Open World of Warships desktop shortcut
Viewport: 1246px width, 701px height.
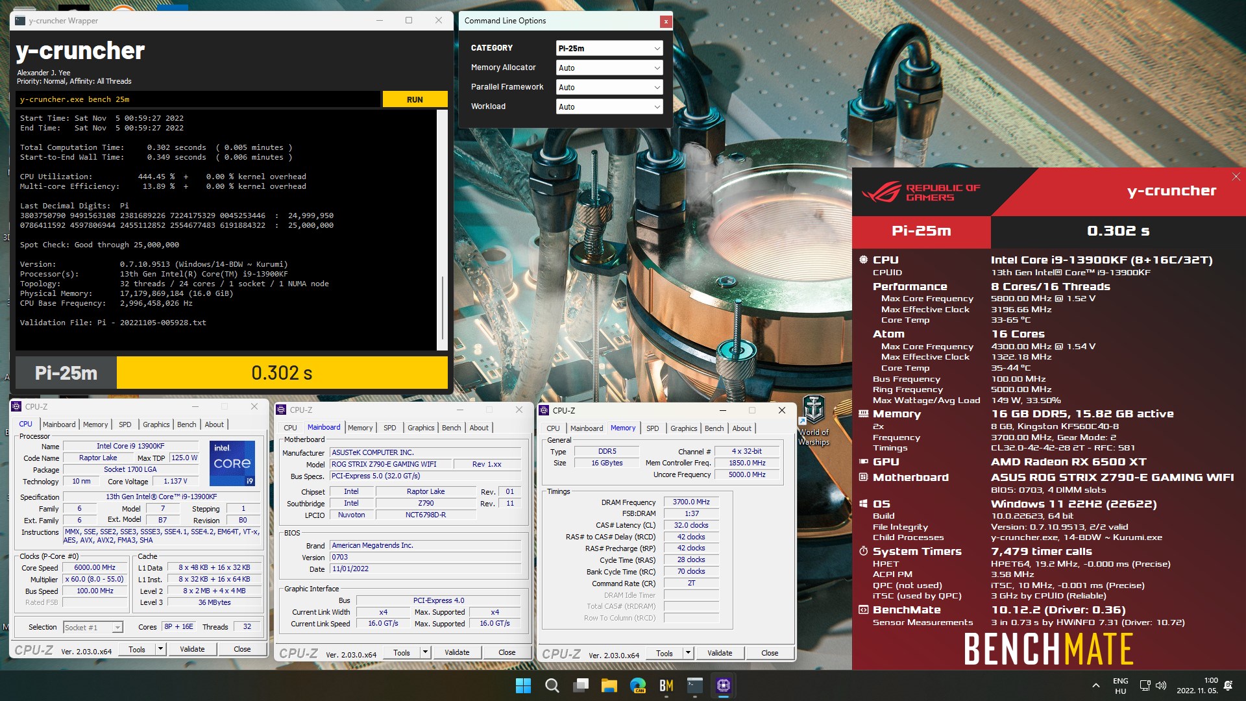pyautogui.click(x=813, y=420)
